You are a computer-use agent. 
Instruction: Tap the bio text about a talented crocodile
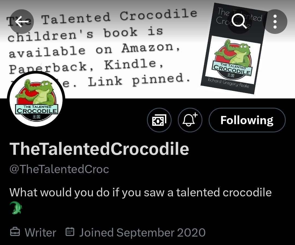tap(140, 192)
